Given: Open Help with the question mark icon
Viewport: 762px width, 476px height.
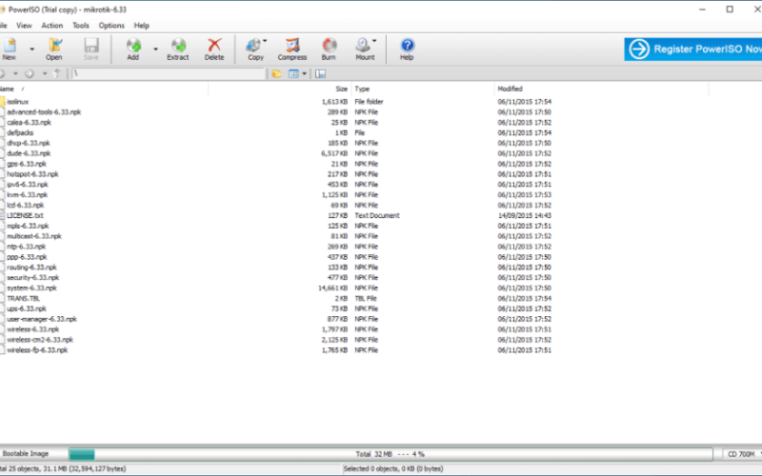Looking at the screenshot, I should [408, 45].
